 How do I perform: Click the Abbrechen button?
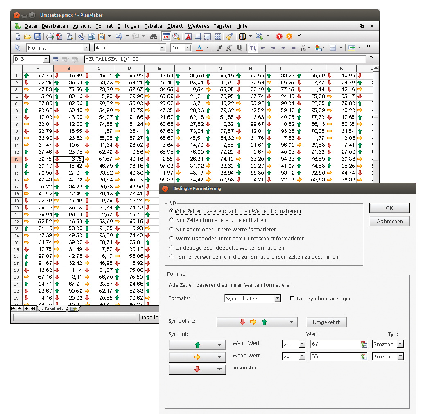(x=389, y=221)
